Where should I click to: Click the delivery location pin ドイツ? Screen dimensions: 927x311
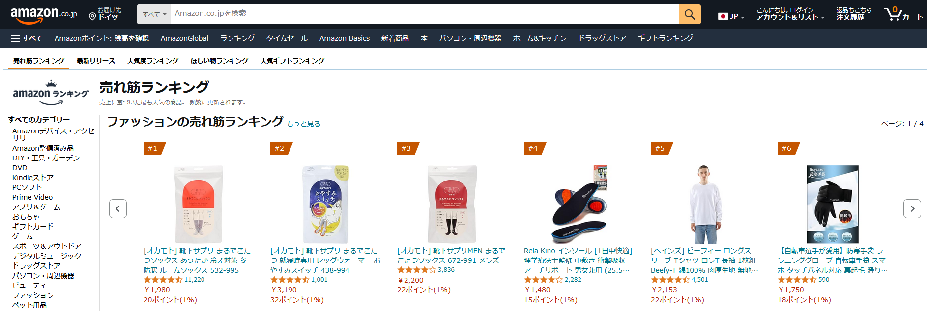[105, 14]
